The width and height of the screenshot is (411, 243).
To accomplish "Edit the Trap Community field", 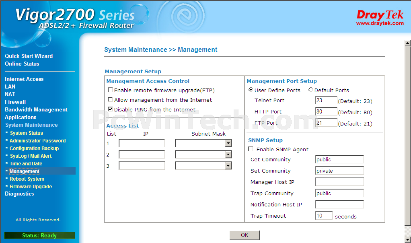I will [x=340, y=193].
